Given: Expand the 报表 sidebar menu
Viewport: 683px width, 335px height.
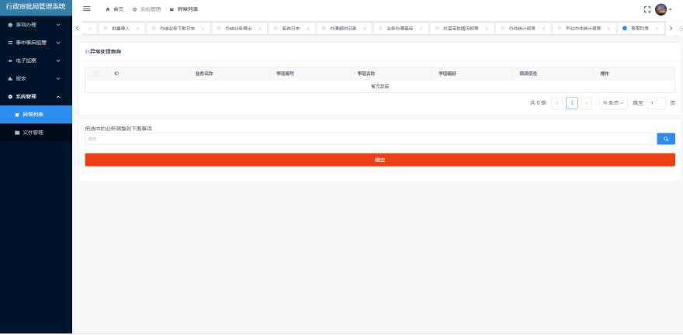Looking at the screenshot, I should (36, 79).
